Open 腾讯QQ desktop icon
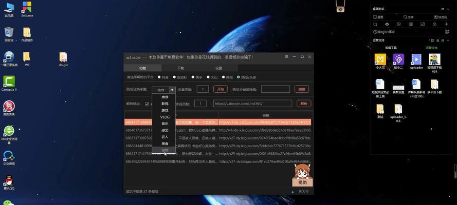Image resolution: width=457 pixels, height=205 pixels. [9, 182]
